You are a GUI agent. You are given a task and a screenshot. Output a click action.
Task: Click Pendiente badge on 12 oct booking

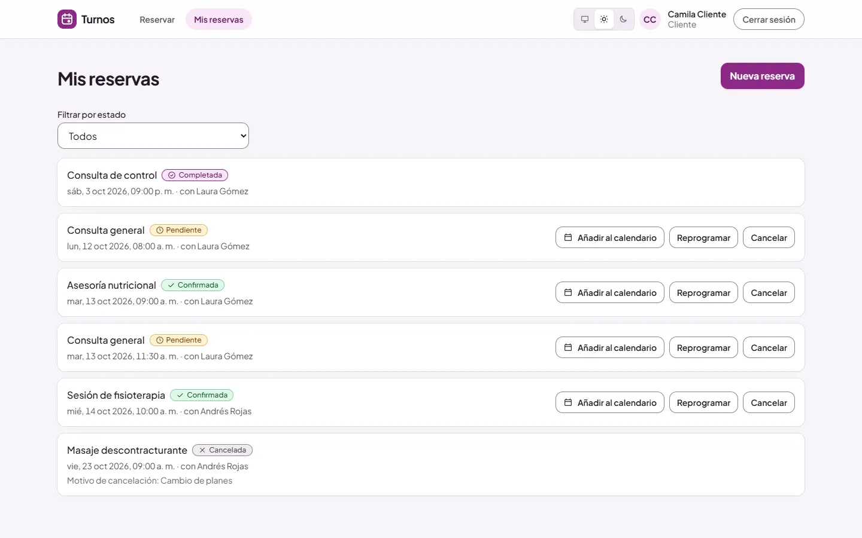178,230
